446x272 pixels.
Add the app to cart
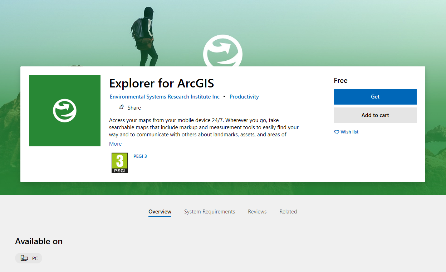pyautogui.click(x=375, y=115)
